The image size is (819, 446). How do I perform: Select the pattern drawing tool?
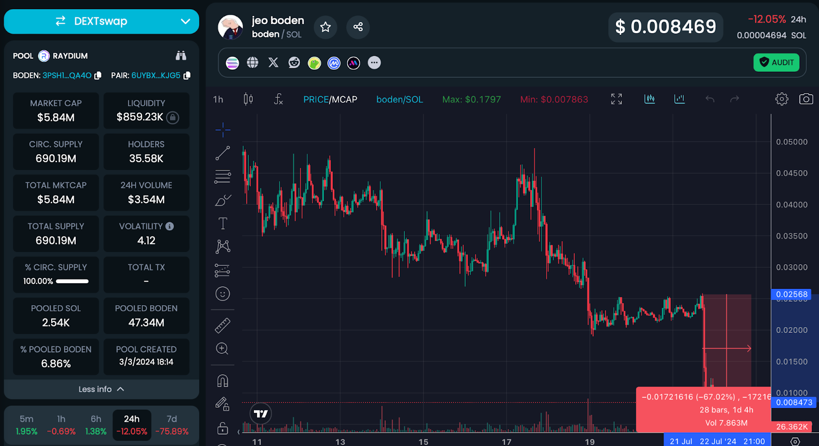coord(223,247)
